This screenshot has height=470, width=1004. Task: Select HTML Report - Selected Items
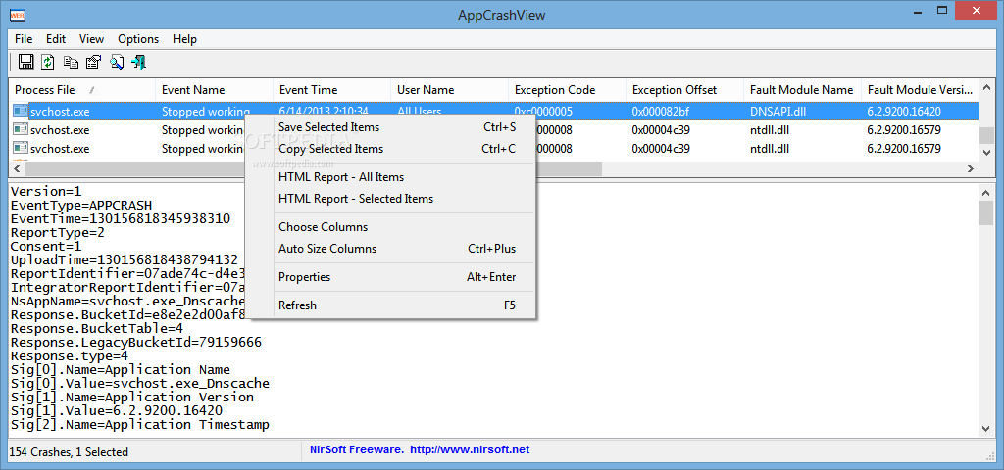pos(390,199)
